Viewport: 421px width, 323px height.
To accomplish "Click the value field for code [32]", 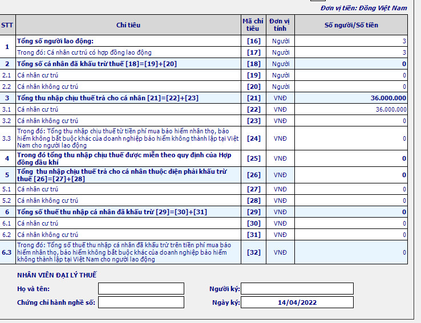I will pyautogui.click(x=351, y=252).
